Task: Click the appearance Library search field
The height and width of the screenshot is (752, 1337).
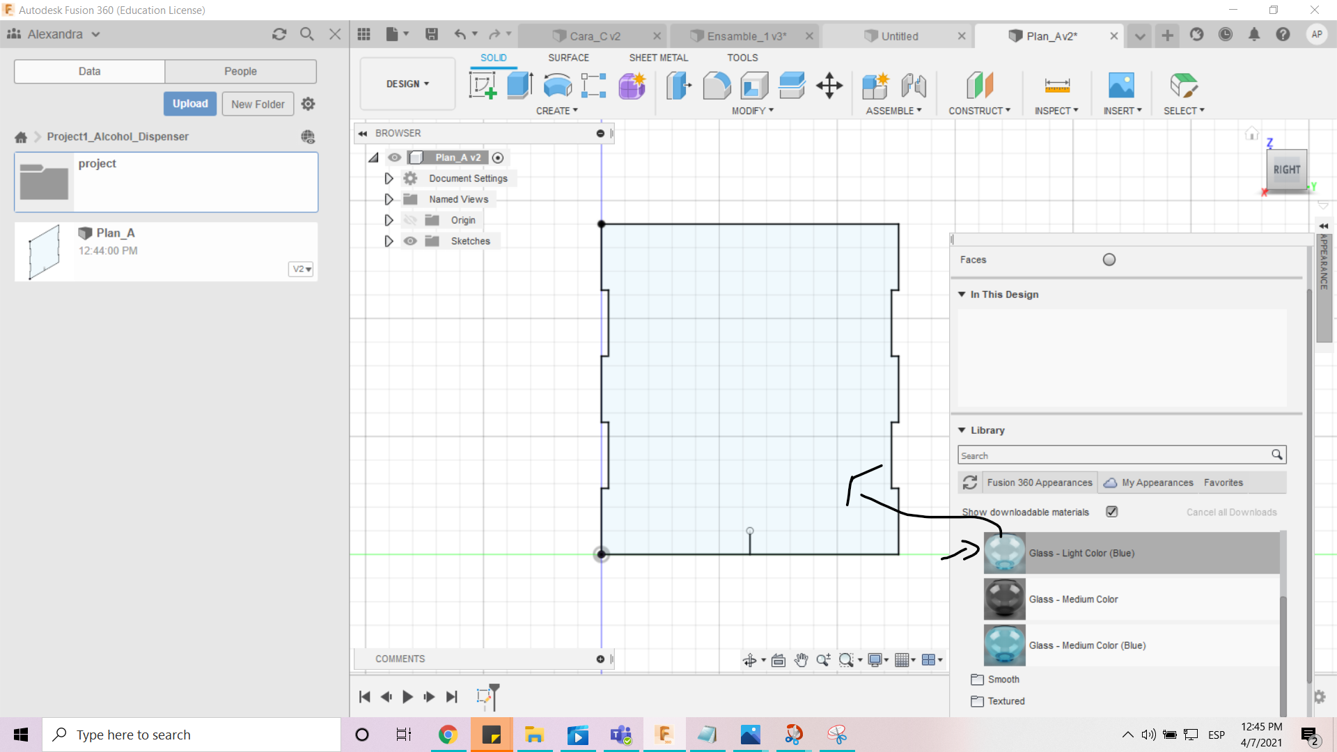Action: pyautogui.click(x=1113, y=455)
